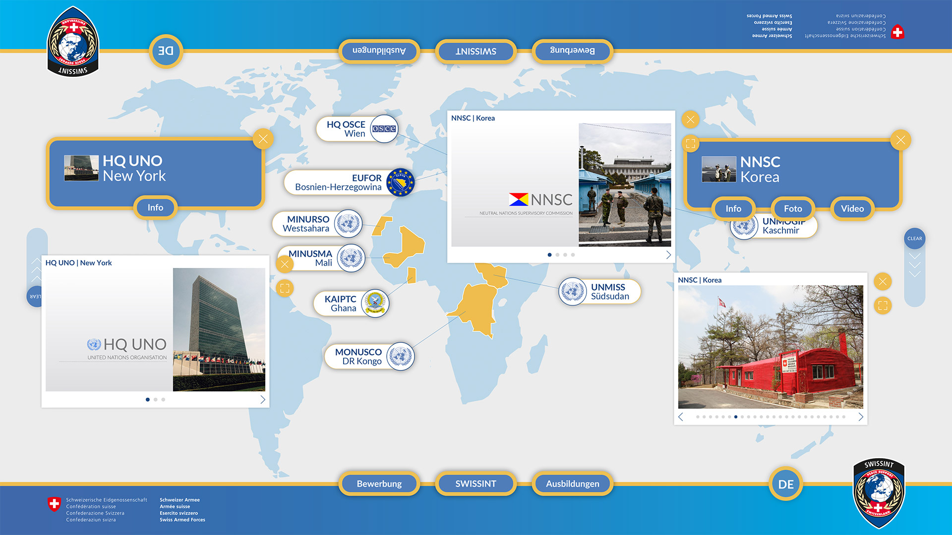Image resolution: width=952 pixels, height=535 pixels.
Task: Click the SWISSINT badge logo bottom right
Action: [x=879, y=493]
